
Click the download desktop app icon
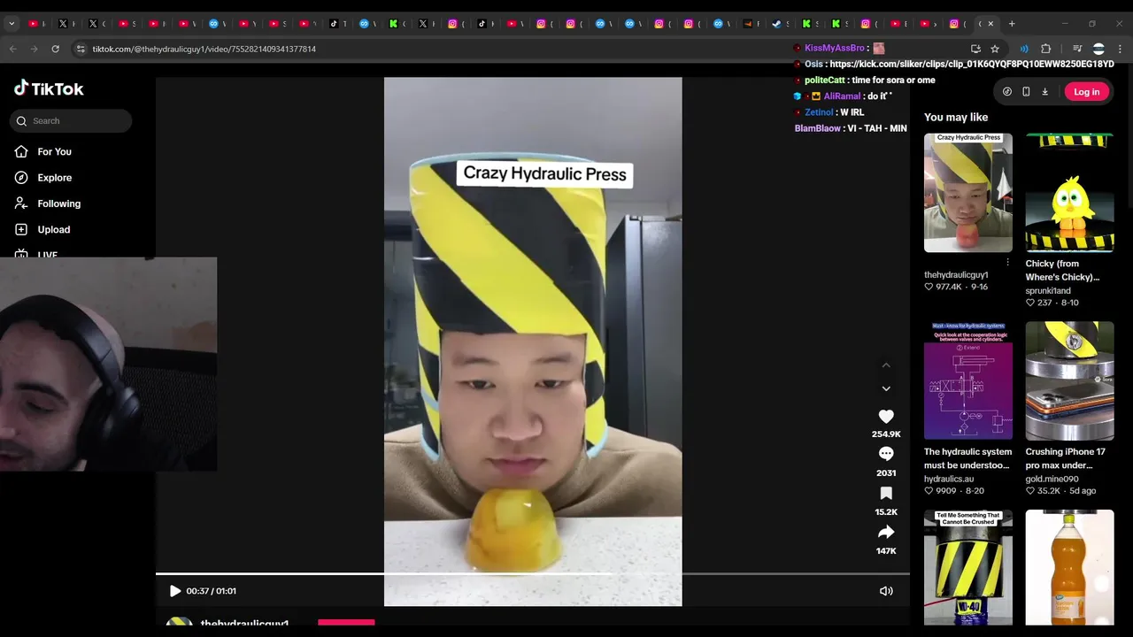click(1044, 92)
